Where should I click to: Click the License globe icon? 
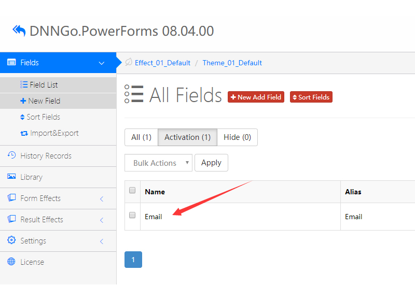(11, 262)
